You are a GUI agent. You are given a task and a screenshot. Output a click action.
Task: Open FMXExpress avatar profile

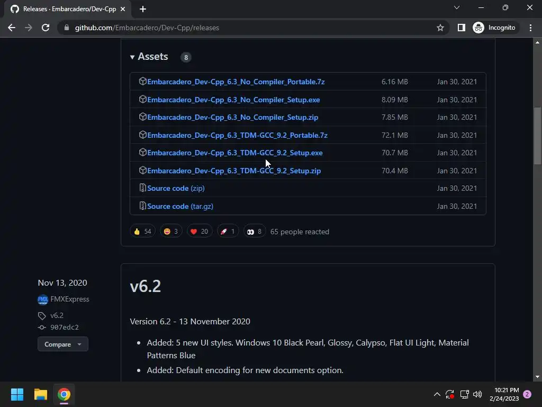42,299
